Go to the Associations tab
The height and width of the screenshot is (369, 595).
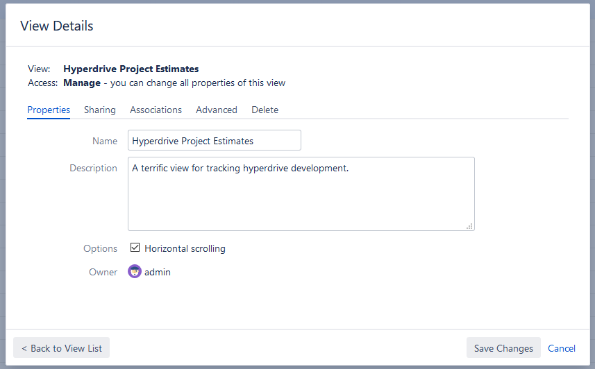point(156,110)
